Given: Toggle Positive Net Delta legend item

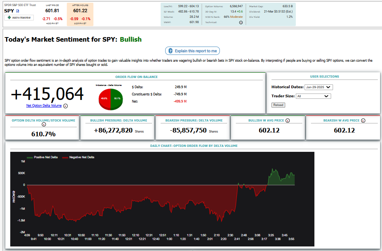Looking at the screenshot, I should click(x=42, y=157).
